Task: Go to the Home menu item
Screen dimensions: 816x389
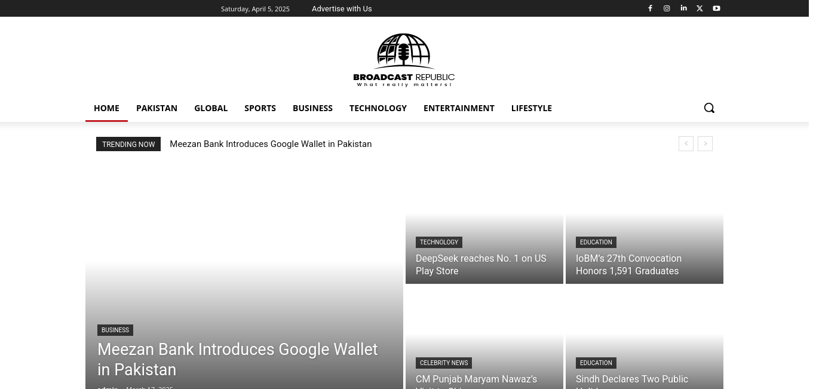Action: coord(106,108)
